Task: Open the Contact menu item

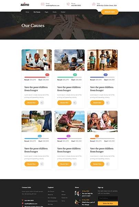Action: coord(63,12)
